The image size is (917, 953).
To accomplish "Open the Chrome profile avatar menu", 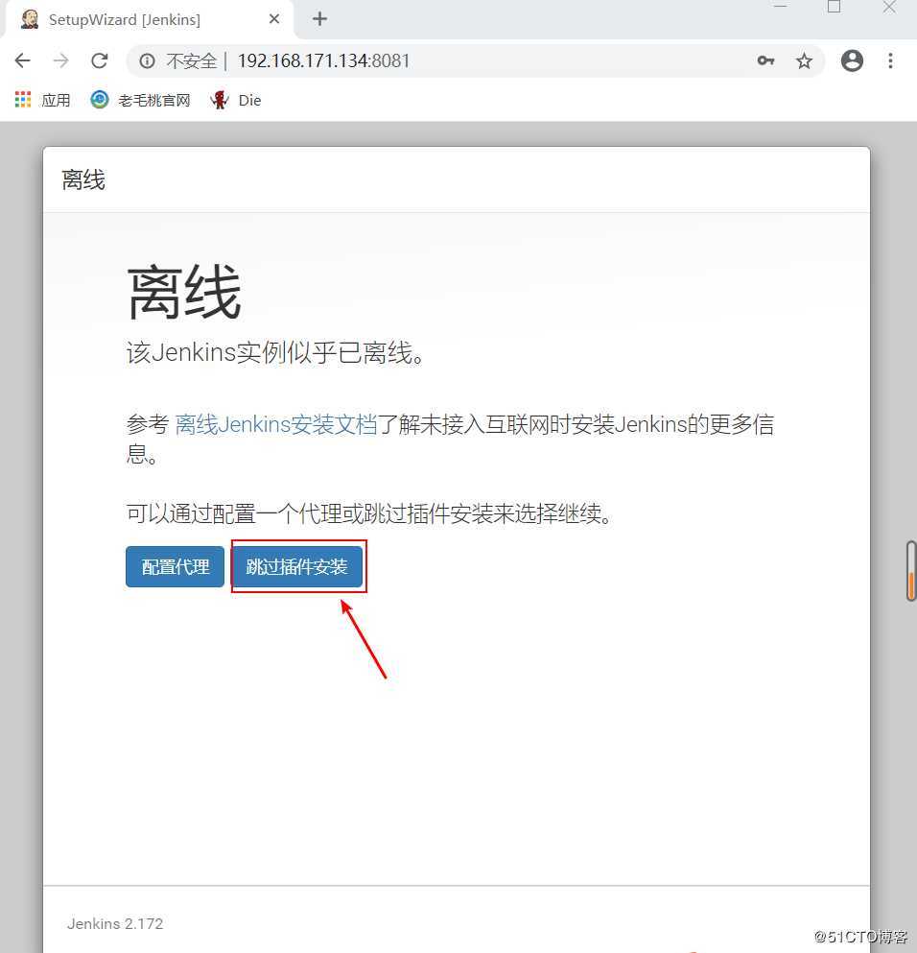I will click(852, 60).
